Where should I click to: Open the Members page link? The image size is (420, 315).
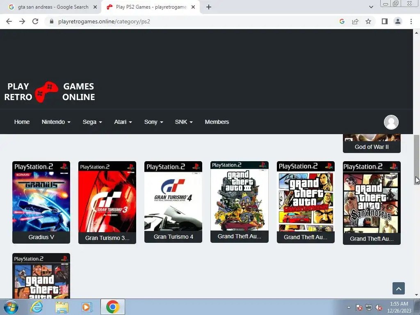pos(217,122)
